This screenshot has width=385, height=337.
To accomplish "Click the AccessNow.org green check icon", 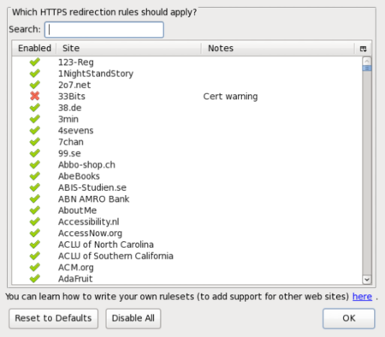I will (x=35, y=233).
